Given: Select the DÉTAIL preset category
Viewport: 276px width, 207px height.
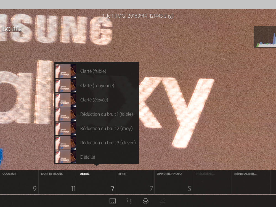Looking at the screenshot, I should 96,182.
